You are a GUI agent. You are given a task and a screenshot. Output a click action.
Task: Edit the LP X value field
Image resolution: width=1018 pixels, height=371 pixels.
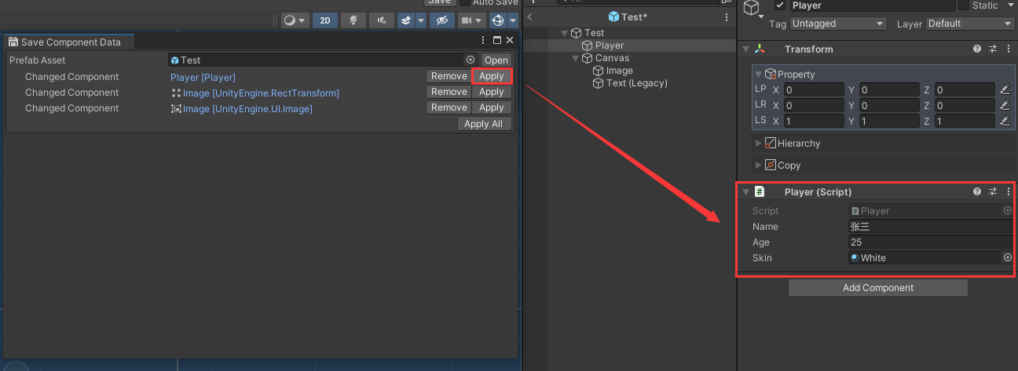pyautogui.click(x=814, y=90)
